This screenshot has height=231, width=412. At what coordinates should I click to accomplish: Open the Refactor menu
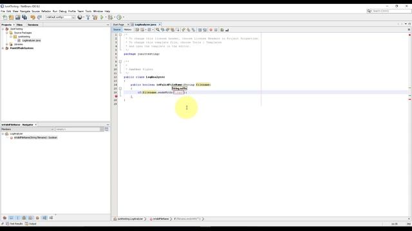pos(46,12)
